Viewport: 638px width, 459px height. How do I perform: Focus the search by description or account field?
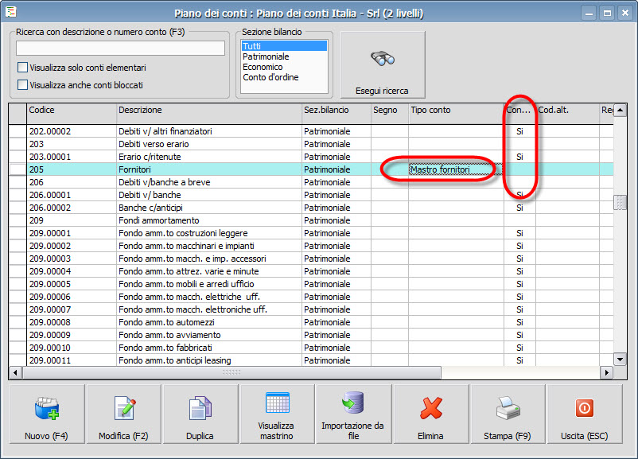[x=120, y=48]
